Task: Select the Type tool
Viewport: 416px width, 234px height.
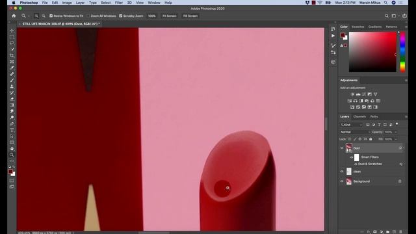Action: pos(12,130)
